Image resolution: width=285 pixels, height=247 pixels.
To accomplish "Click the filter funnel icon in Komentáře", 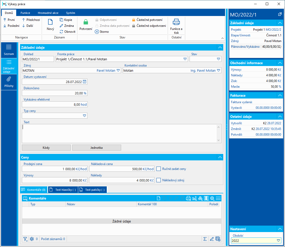I will pyautogui.click(x=25, y=239).
